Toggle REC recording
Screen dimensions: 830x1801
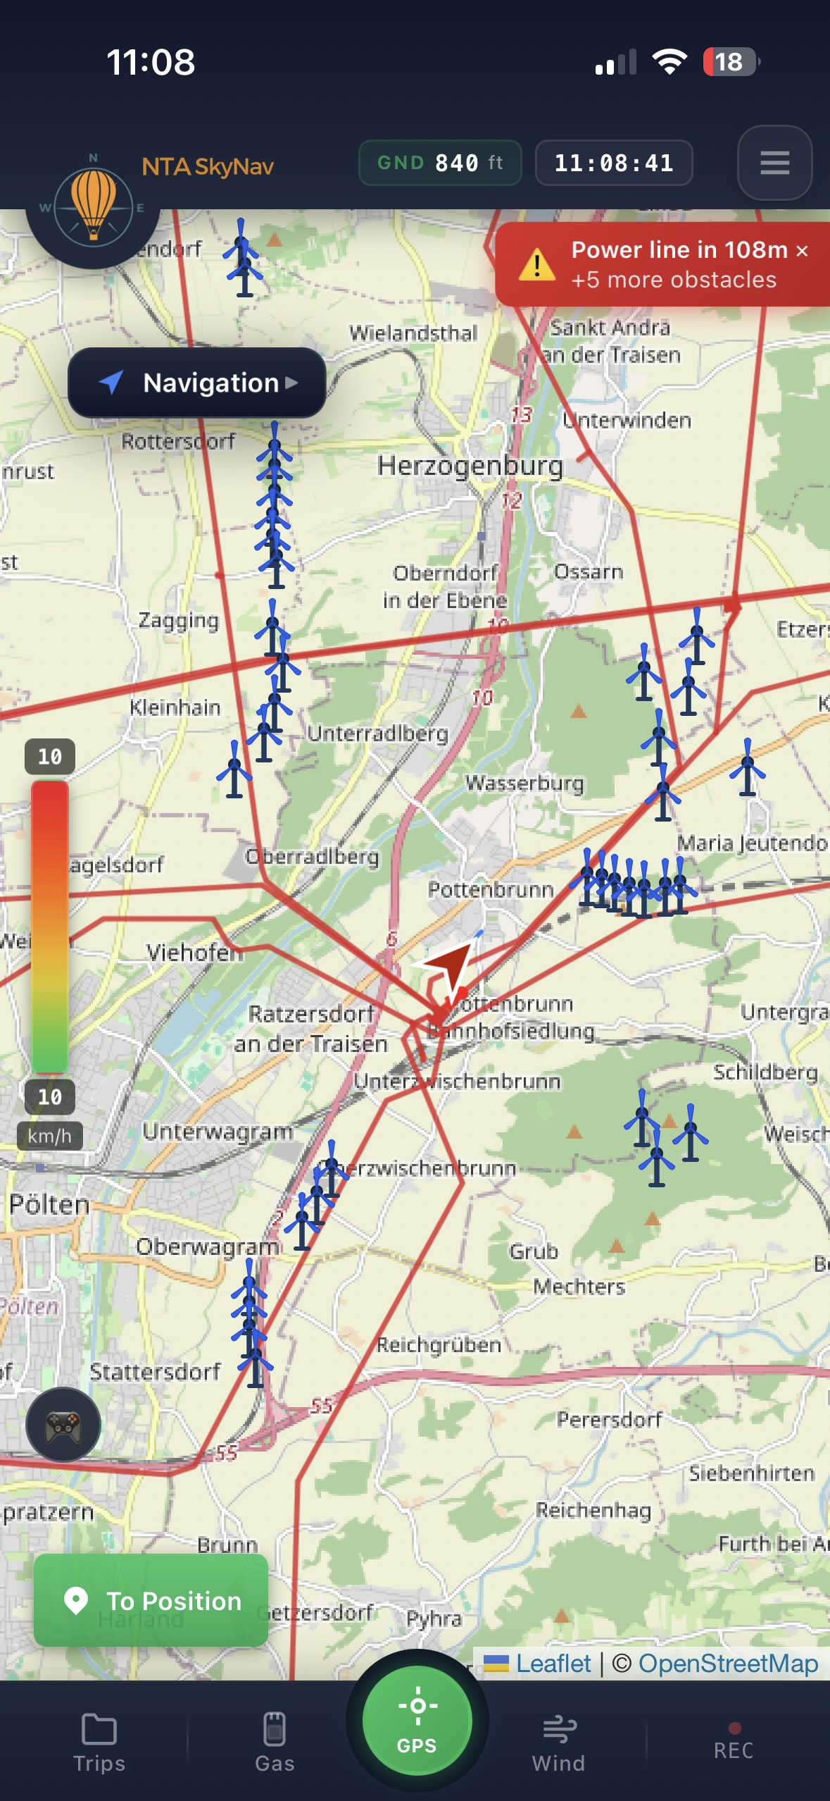(734, 1740)
